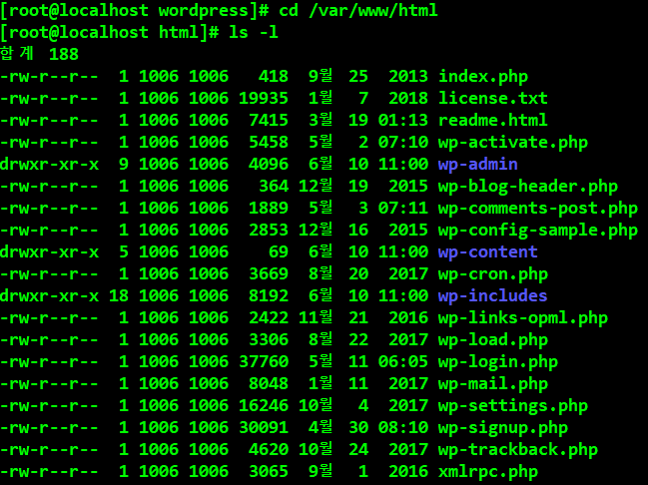Viewport: 648px width, 485px height.
Task: Click time 07:10 on wp-activate.php row
Action: coord(403,143)
